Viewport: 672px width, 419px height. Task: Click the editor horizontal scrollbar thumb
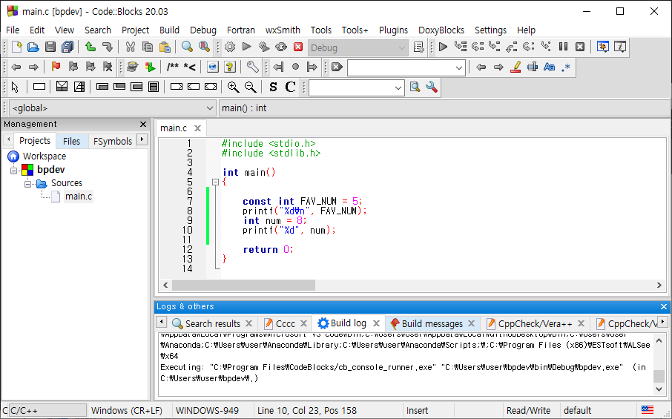pyautogui.click(x=243, y=285)
